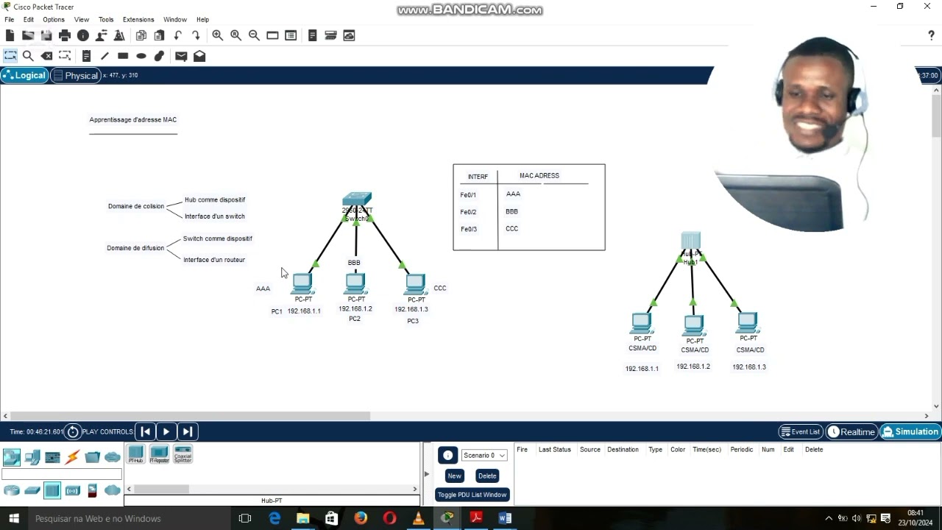Switch to Logical workspace view

pyautogui.click(x=25, y=75)
